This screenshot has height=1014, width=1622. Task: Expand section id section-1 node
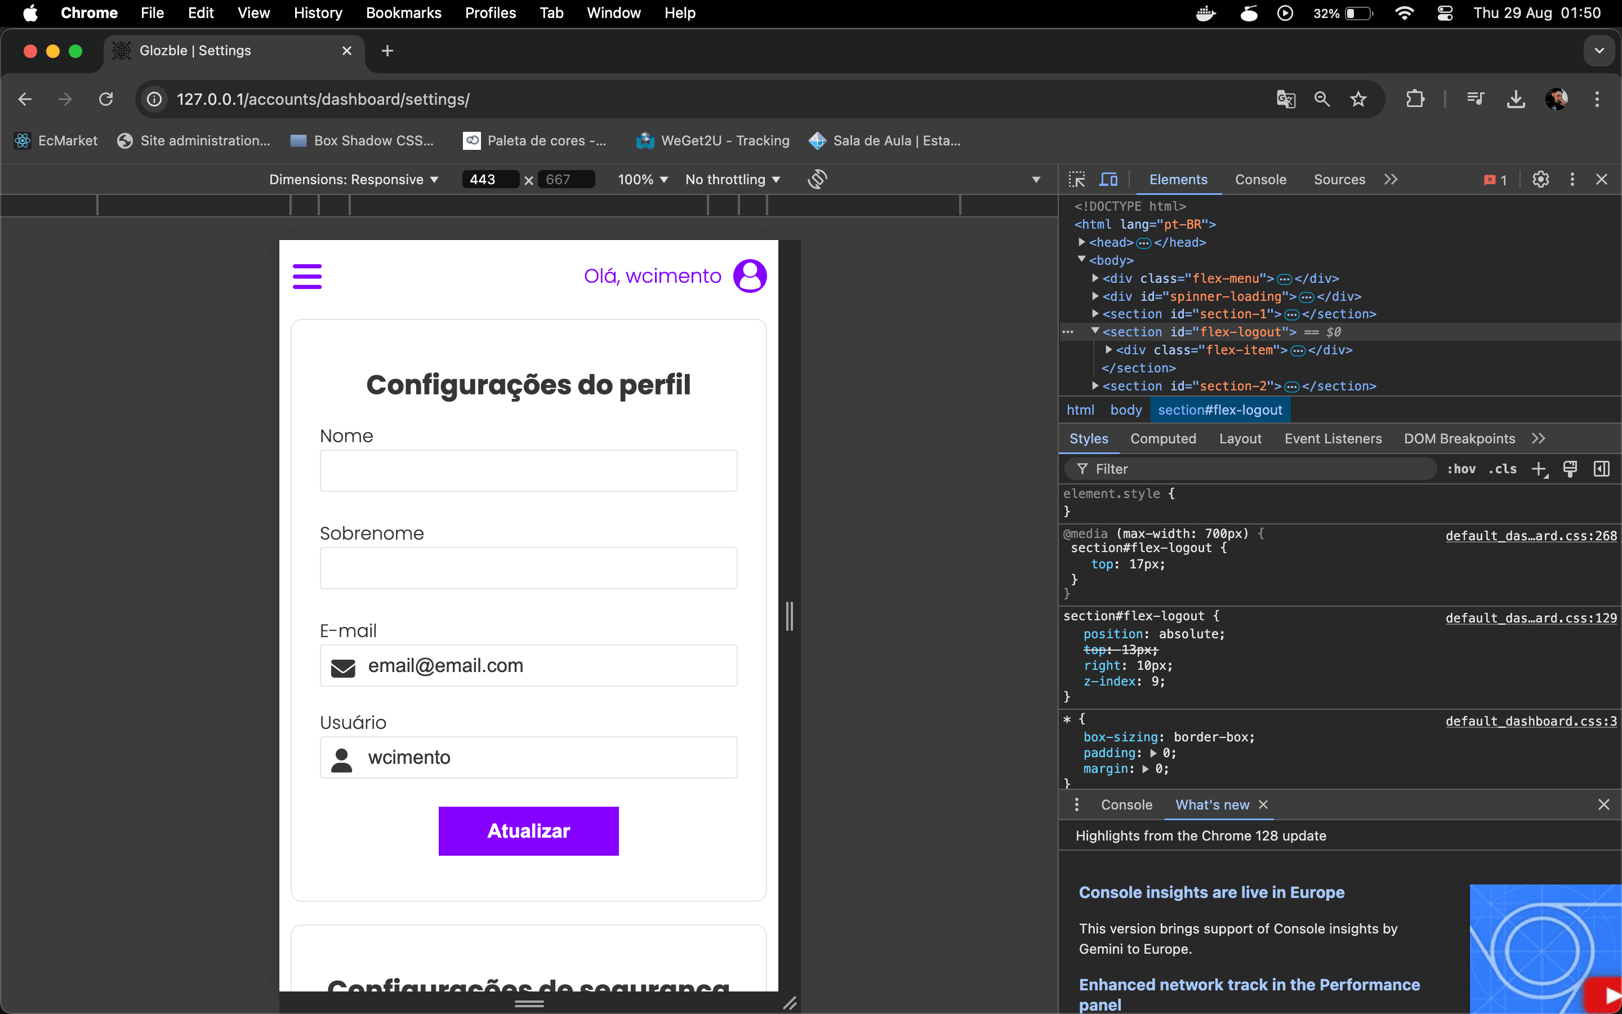1095,313
